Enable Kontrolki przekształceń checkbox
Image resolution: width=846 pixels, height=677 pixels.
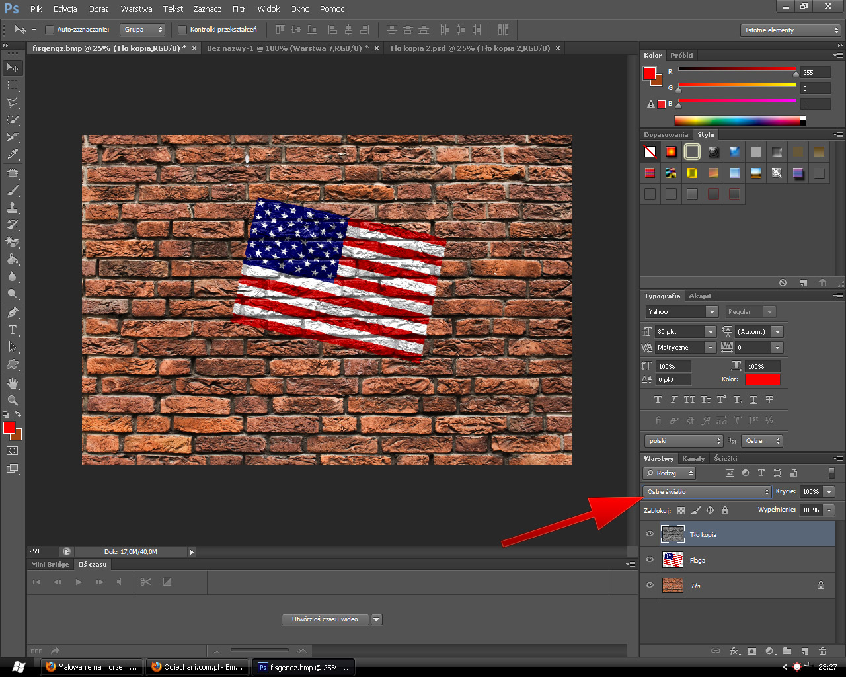pos(182,30)
